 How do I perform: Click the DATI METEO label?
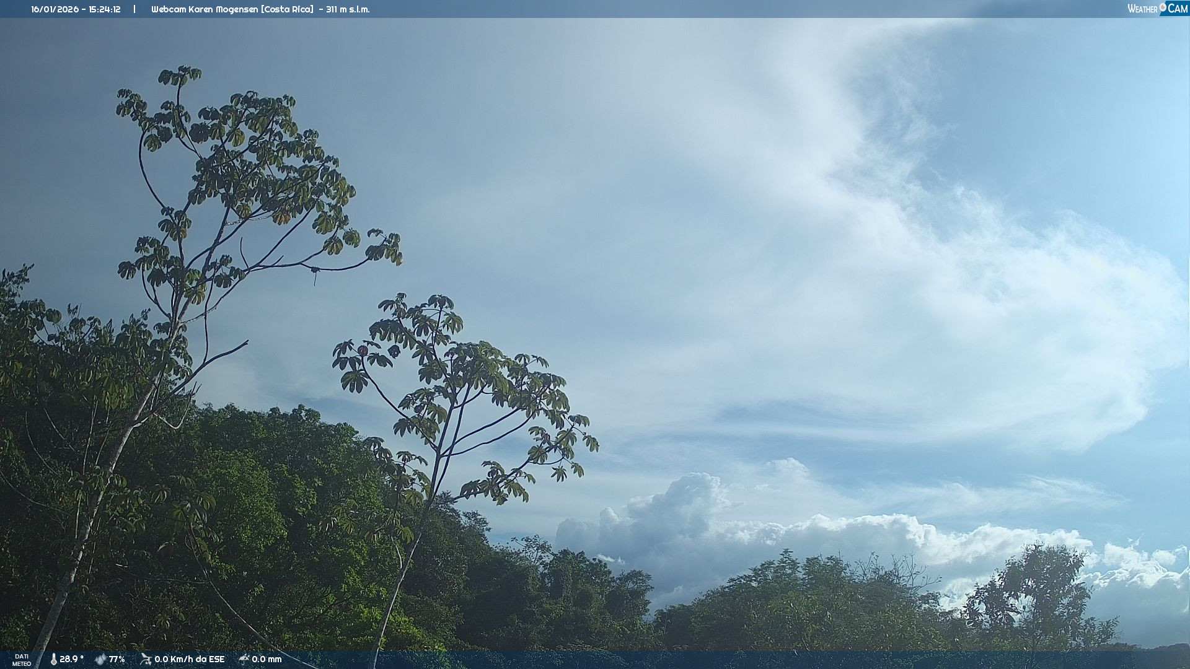pos(22,660)
